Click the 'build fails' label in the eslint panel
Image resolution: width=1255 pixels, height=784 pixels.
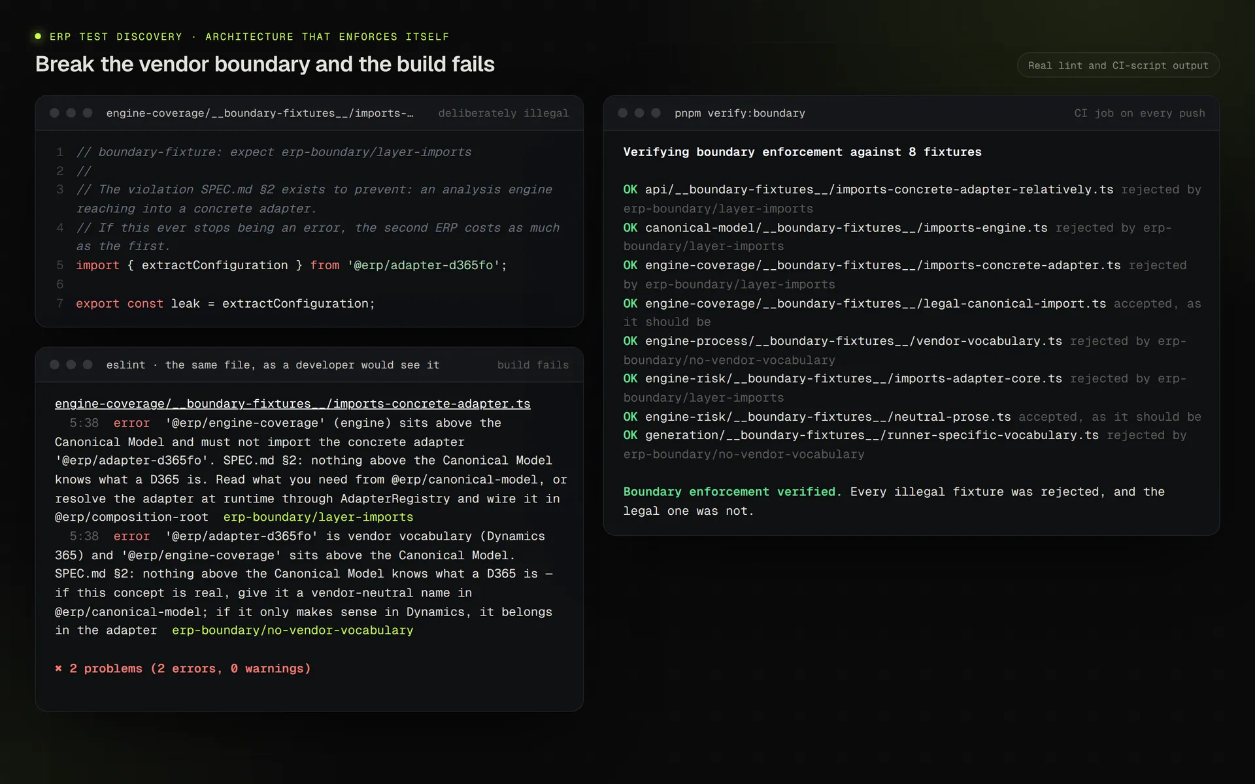click(x=533, y=365)
